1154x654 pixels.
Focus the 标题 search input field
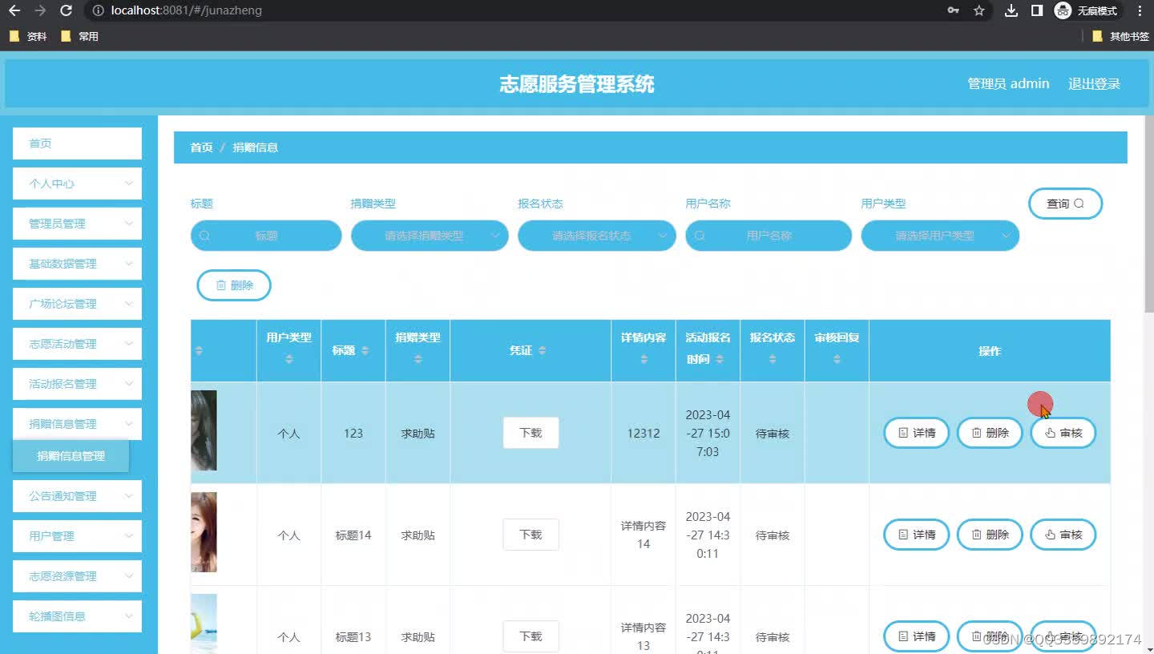tap(266, 236)
